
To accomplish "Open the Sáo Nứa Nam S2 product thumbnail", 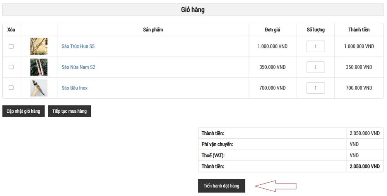I will (39, 67).
